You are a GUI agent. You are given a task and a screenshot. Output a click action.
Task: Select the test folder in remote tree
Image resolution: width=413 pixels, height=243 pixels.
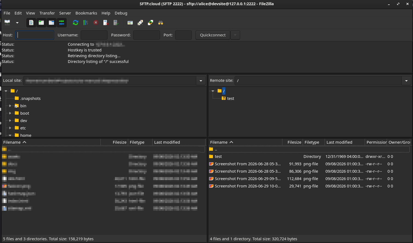point(231,99)
